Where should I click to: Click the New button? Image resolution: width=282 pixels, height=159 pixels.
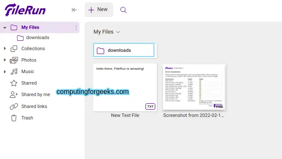point(99,10)
